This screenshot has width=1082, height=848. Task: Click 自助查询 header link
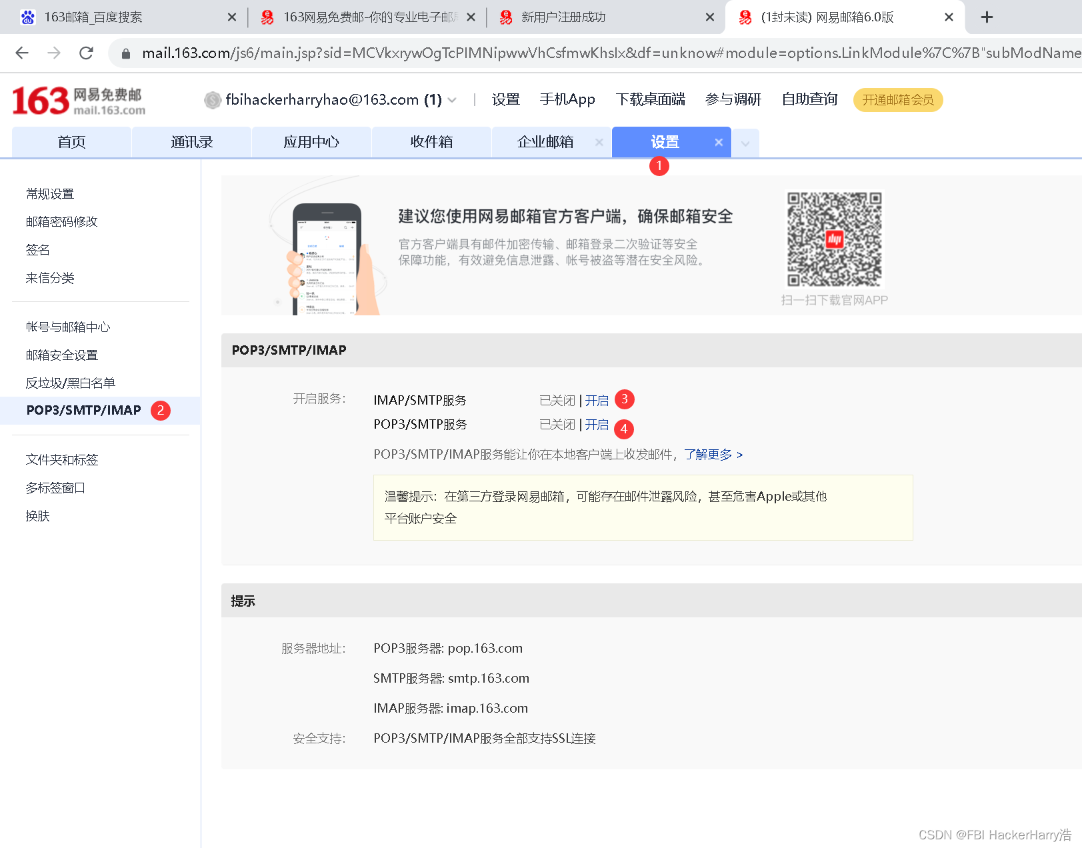tap(809, 100)
